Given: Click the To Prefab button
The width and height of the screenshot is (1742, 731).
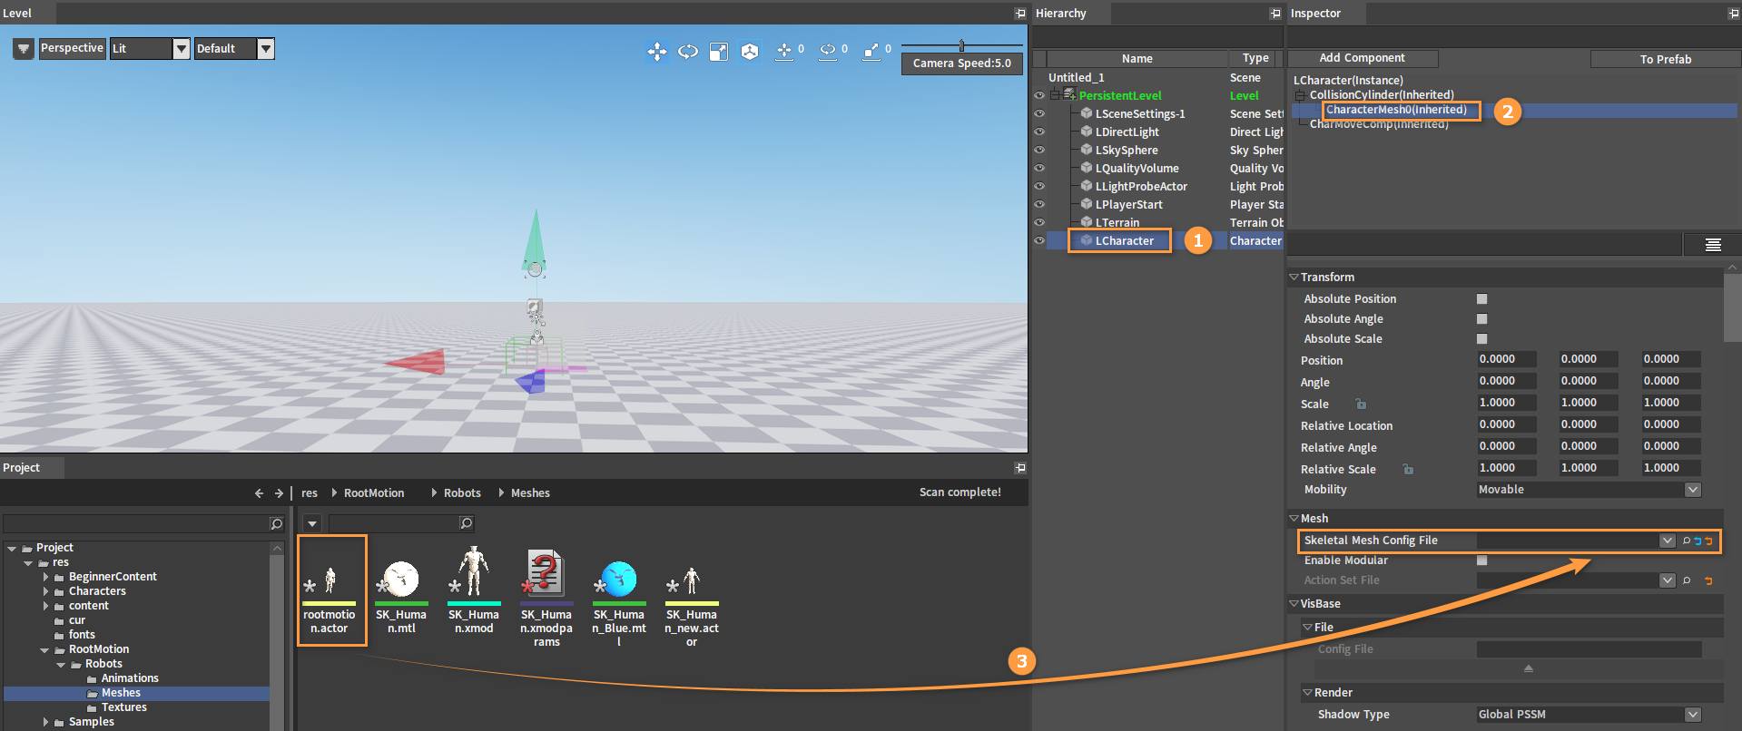Looking at the screenshot, I should coord(1666,59).
